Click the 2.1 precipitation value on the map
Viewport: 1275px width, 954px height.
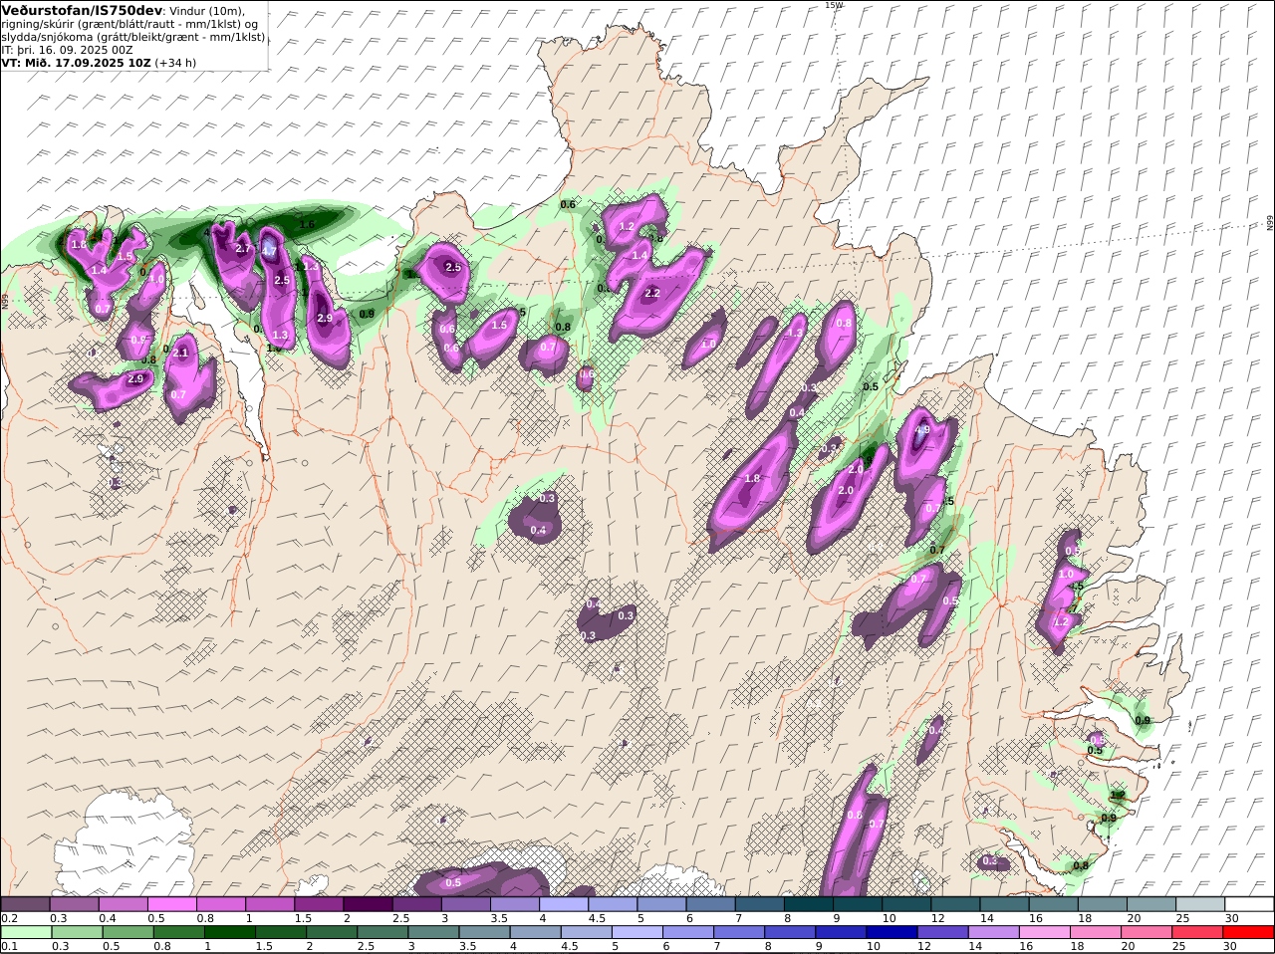pyautogui.click(x=180, y=353)
